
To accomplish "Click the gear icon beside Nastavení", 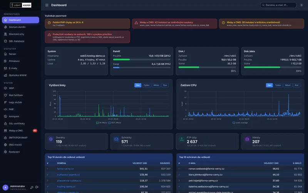I will coord(5,152).
